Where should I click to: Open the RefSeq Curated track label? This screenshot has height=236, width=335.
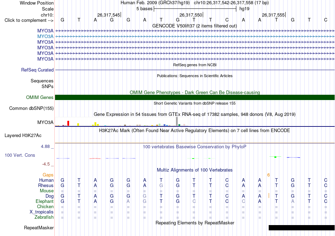coord(37,70)
